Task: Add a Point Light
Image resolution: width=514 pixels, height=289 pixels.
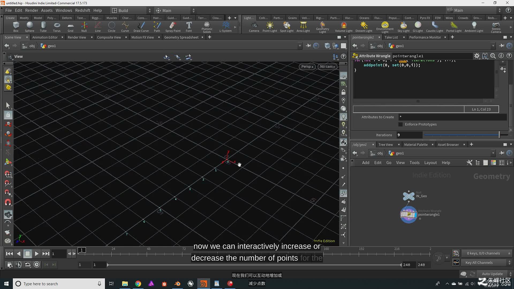Action: point(270,27)
